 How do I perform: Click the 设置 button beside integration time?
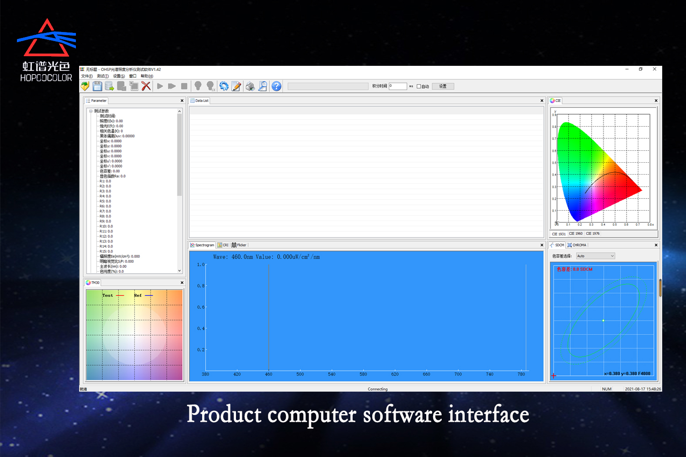coord(443,86)
